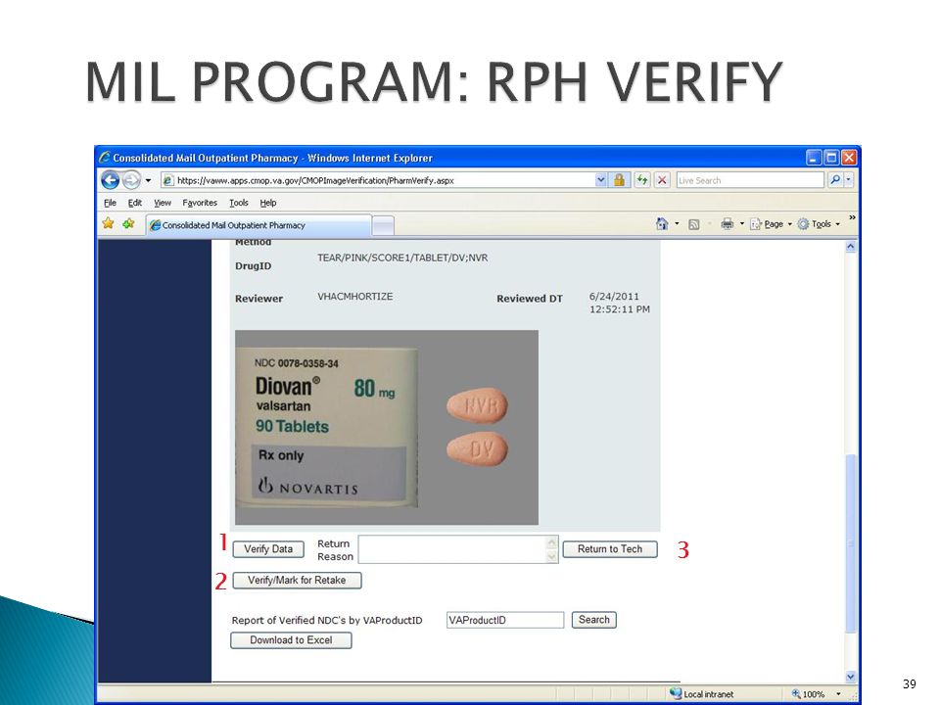Open the Tools menu in menu bar

pos(239,203)
